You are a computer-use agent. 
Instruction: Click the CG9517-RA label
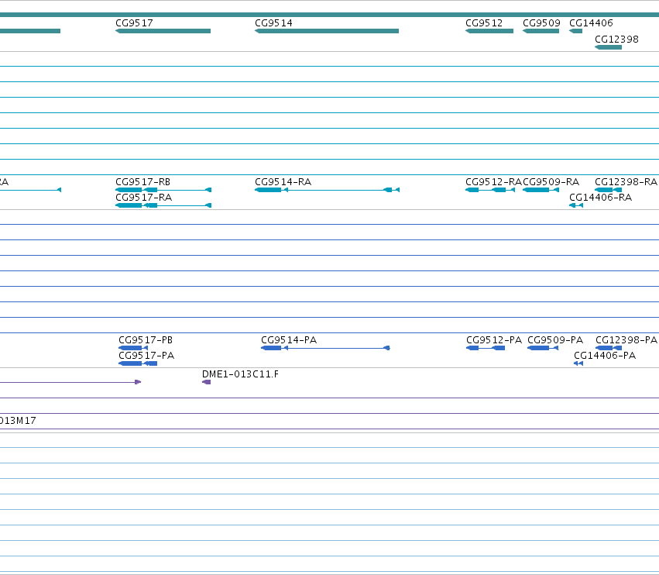(x=144, y=198)
